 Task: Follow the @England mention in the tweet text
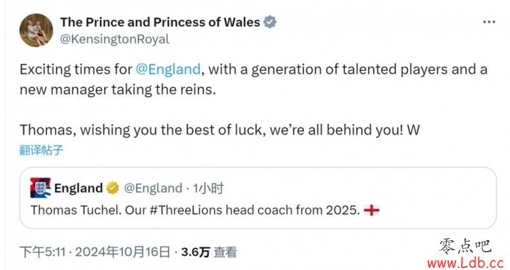tap(168, 69)
